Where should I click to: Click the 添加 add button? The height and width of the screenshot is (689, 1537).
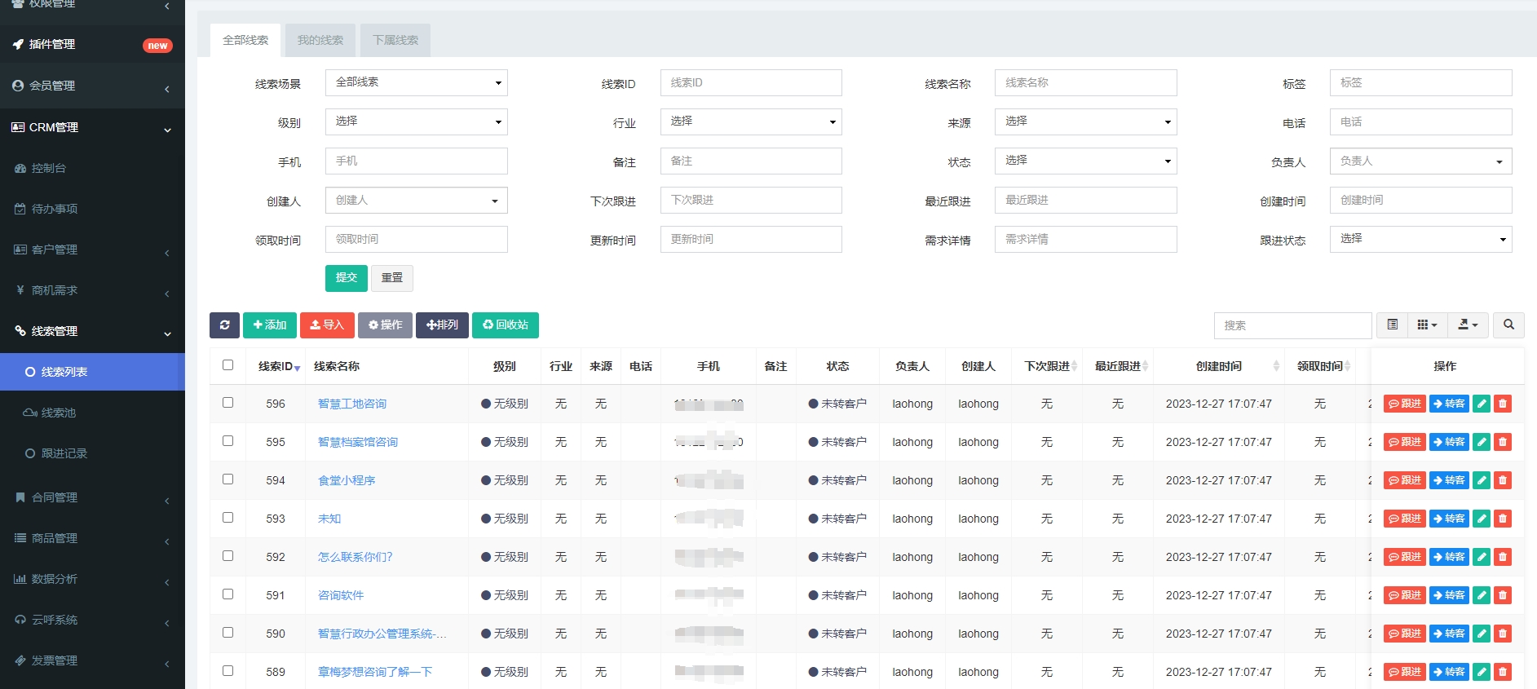pyautogui.click(x=270, y=325)
